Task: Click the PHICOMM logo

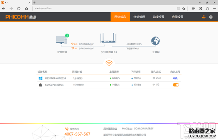Action: [x=21, y=17]
